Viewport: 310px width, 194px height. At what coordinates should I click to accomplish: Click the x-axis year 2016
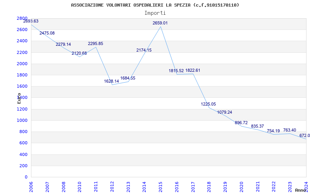177,187
